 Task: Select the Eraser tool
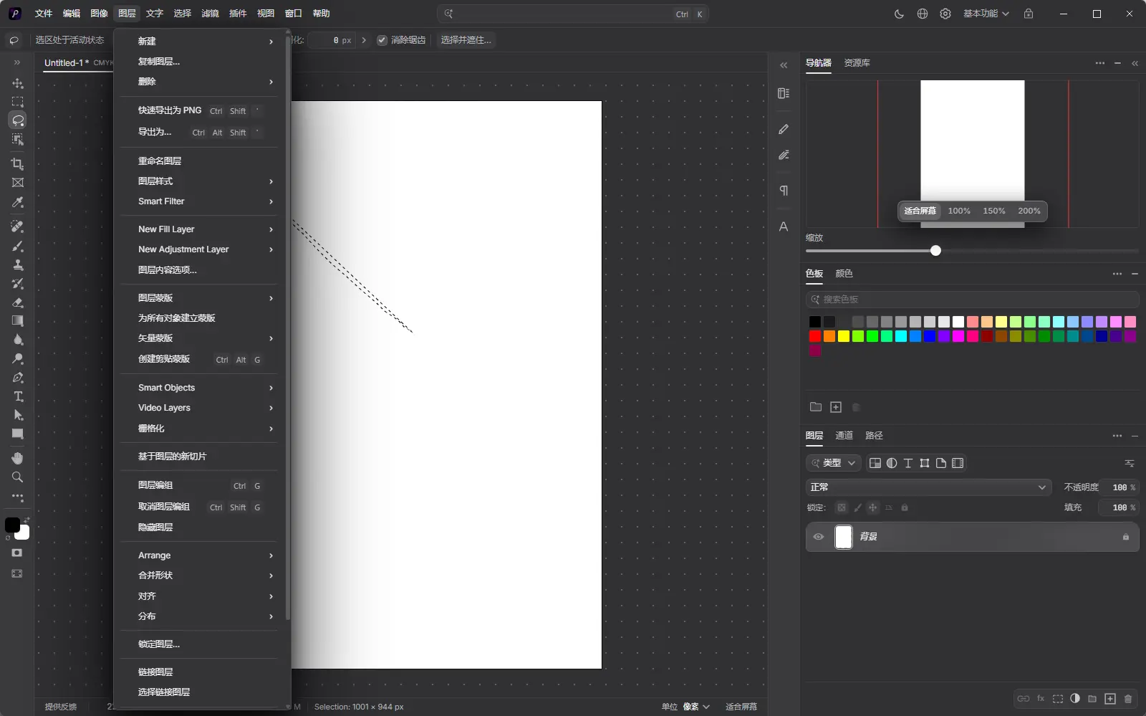(x=18, y=302)
